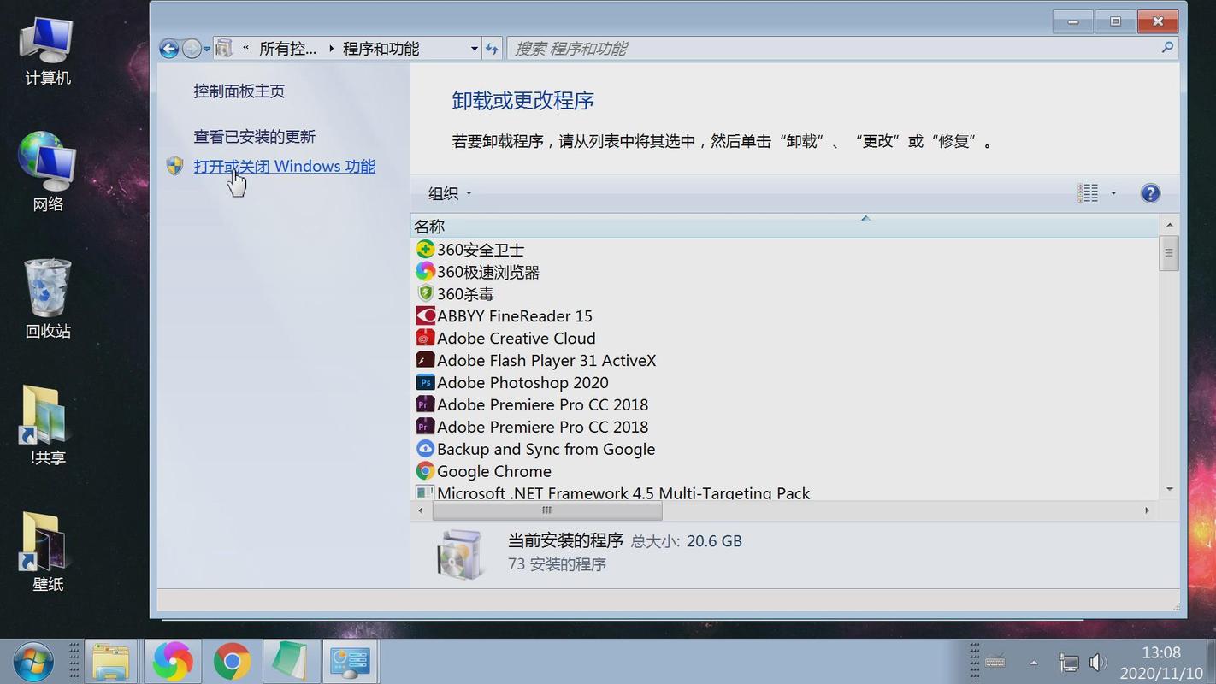Viewport: 1216px width, 684px height.
Task: Select 360安全卫士 in the program list
Action: [479, 249]
